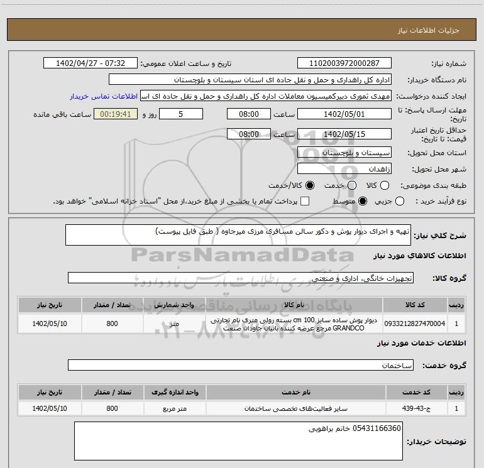Click the goods name cell mentioning GRANDCO
Viewport: 484px width, 468px height.
click(294, 324)
